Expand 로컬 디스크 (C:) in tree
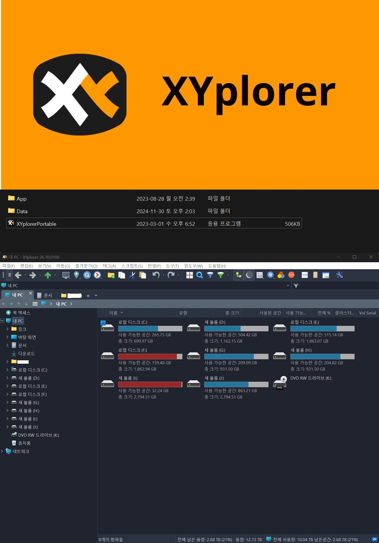 pyautogui.click(x=7, y=370)
